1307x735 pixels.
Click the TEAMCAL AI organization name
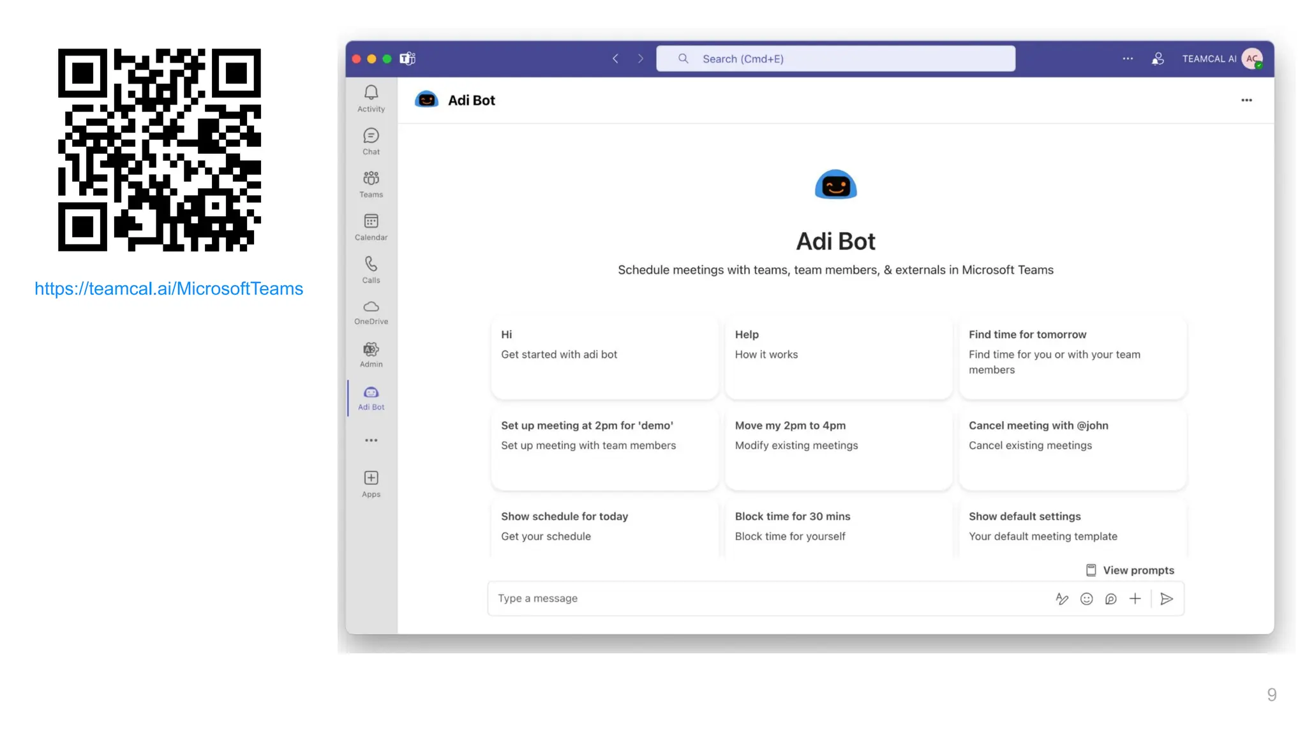[x=1209, y=59]
